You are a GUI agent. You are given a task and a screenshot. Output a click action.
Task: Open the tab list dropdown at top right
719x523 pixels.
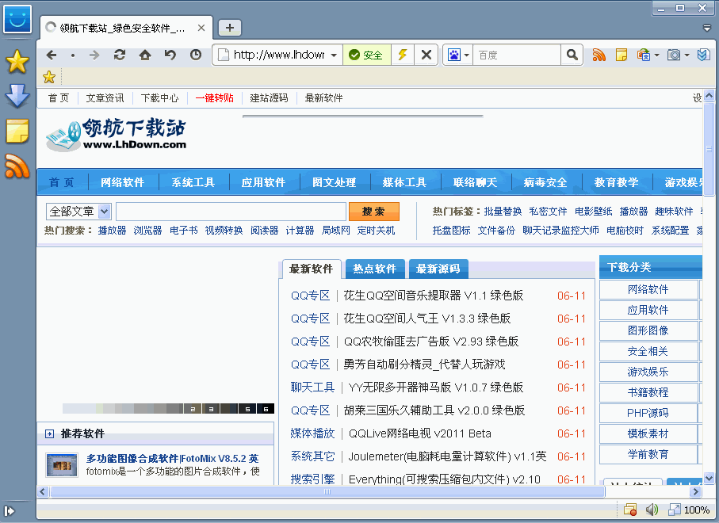point(707,28)
